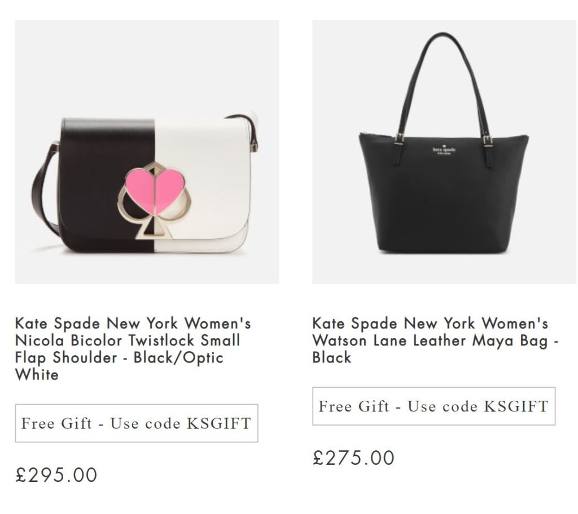Click 'Black/Optic White' in the left product title
This screenshot has height=514, width=578.
point(120,366)
